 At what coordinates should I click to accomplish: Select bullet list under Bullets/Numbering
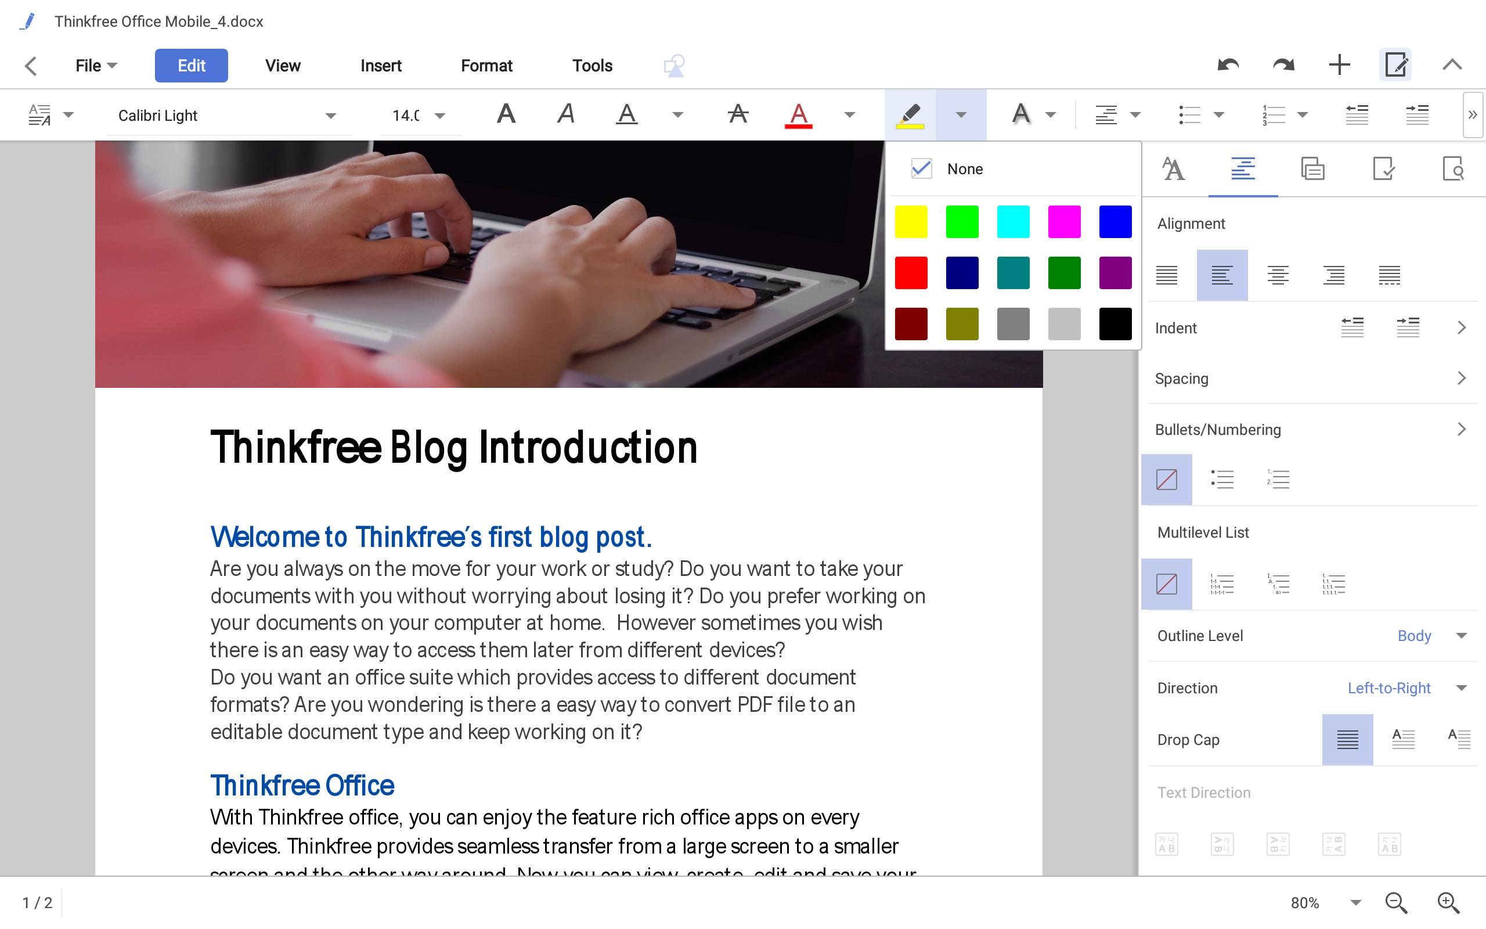coord(1222,479)
